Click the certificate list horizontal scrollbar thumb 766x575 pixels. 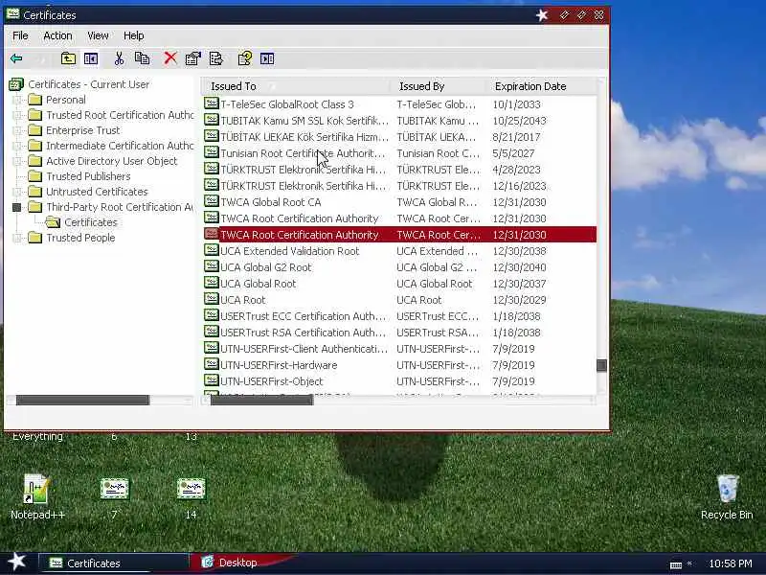coord(261,401)
